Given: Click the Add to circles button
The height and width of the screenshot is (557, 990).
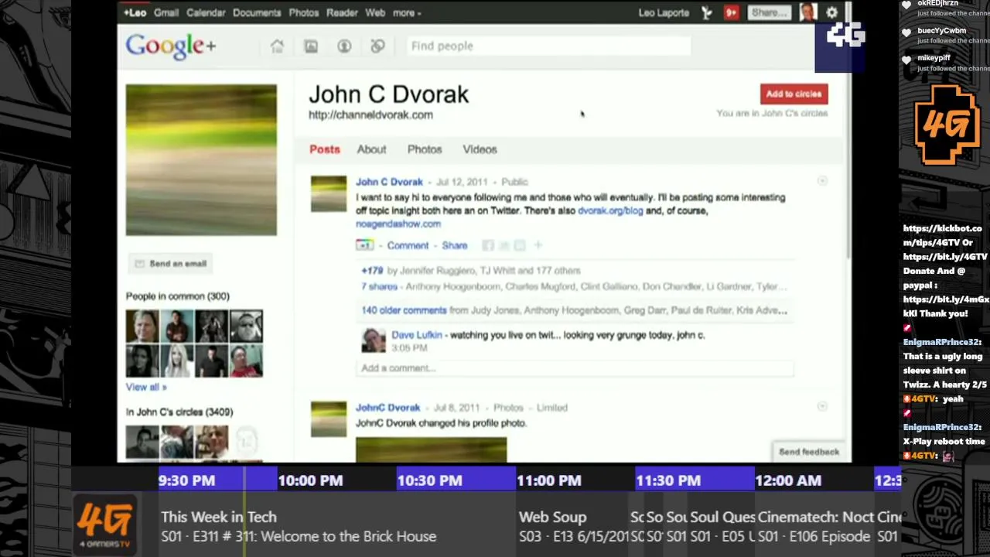Looking at the screenshot, I should 794,94.
